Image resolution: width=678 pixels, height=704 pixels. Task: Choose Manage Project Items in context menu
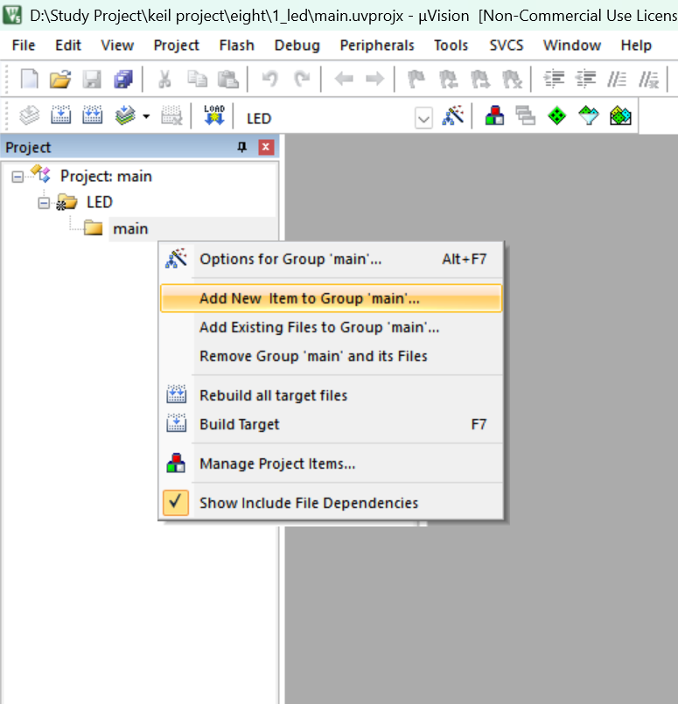331,464
